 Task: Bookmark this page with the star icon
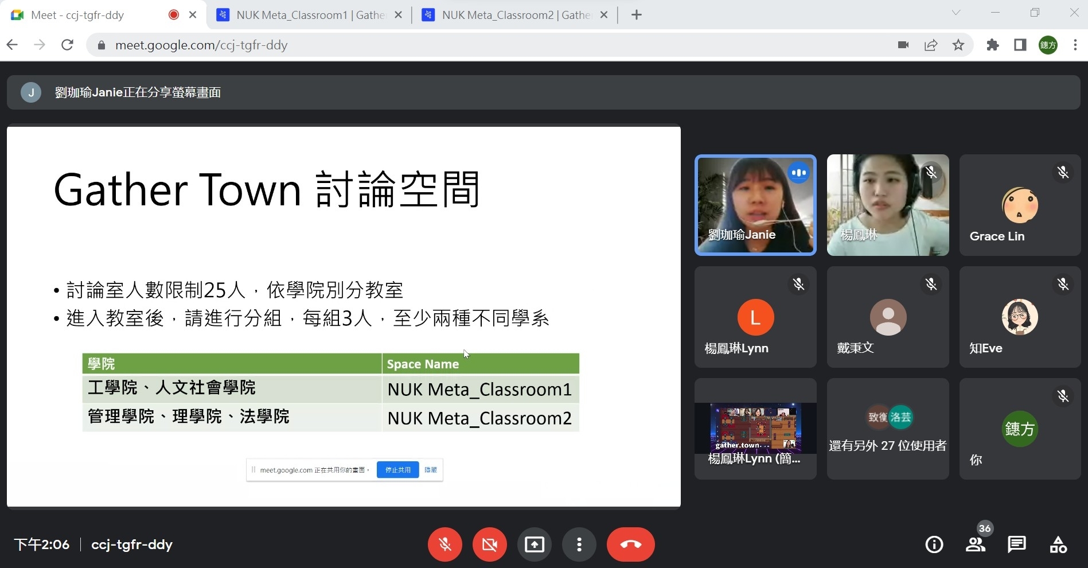[x=958, y=45]
